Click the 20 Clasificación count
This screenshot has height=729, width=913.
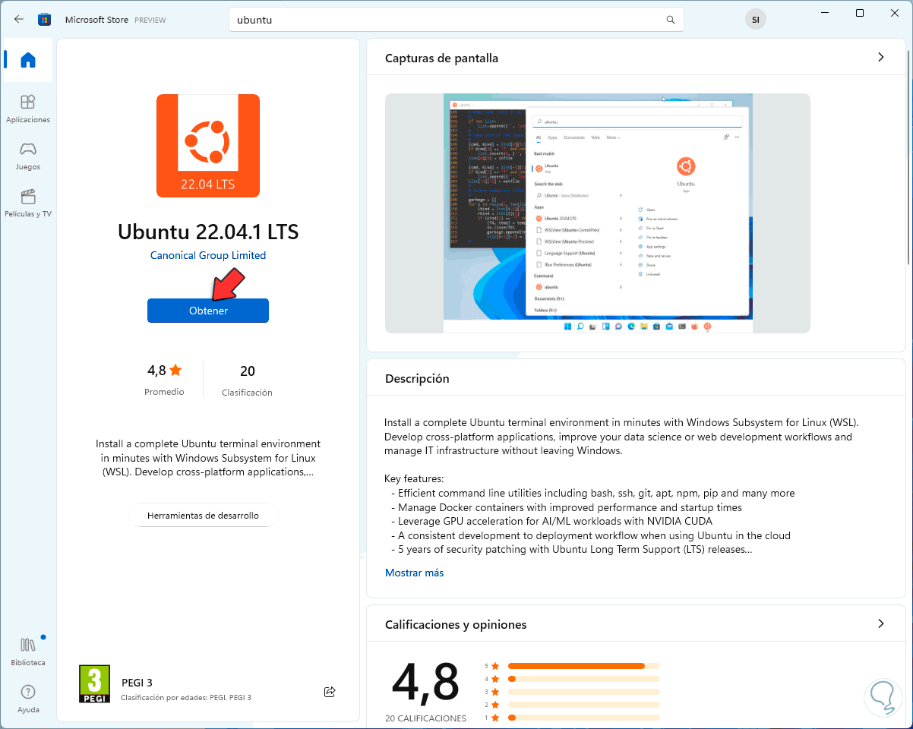click(247, 379)
